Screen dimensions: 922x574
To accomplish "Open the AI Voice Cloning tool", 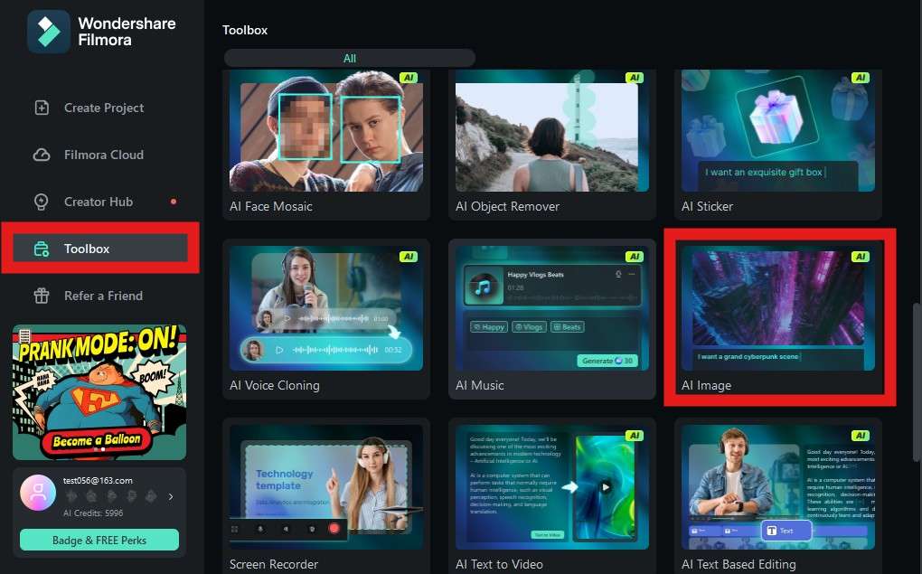I will pos(326,319).
